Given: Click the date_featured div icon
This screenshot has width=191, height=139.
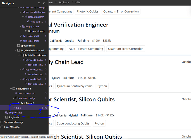Looking at the screenshot, I should click(x=14, y=89).
